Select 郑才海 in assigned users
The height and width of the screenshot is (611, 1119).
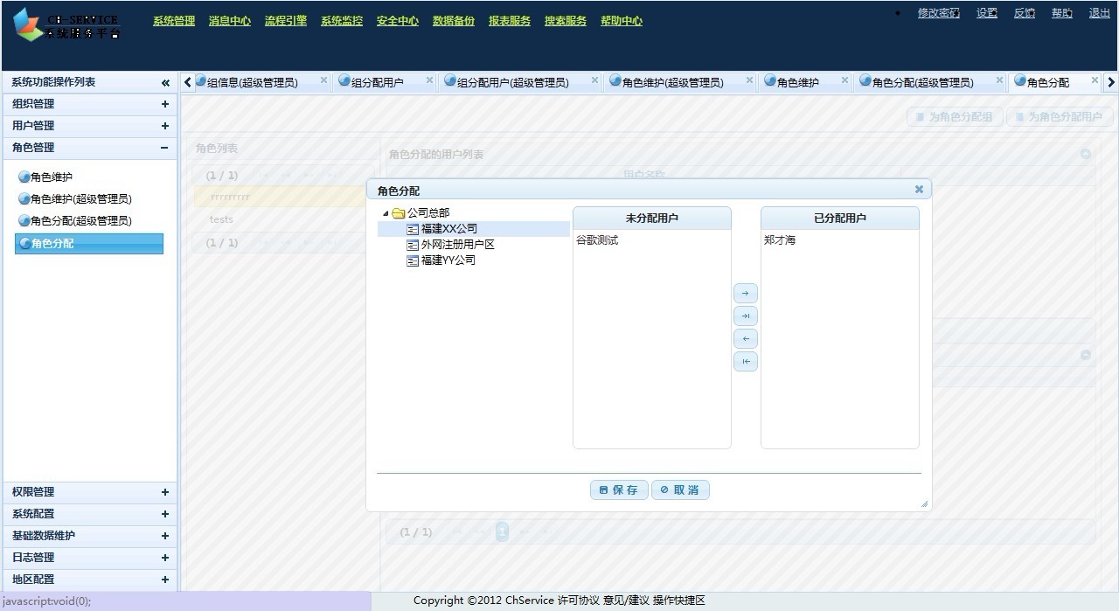pos(780,240)
